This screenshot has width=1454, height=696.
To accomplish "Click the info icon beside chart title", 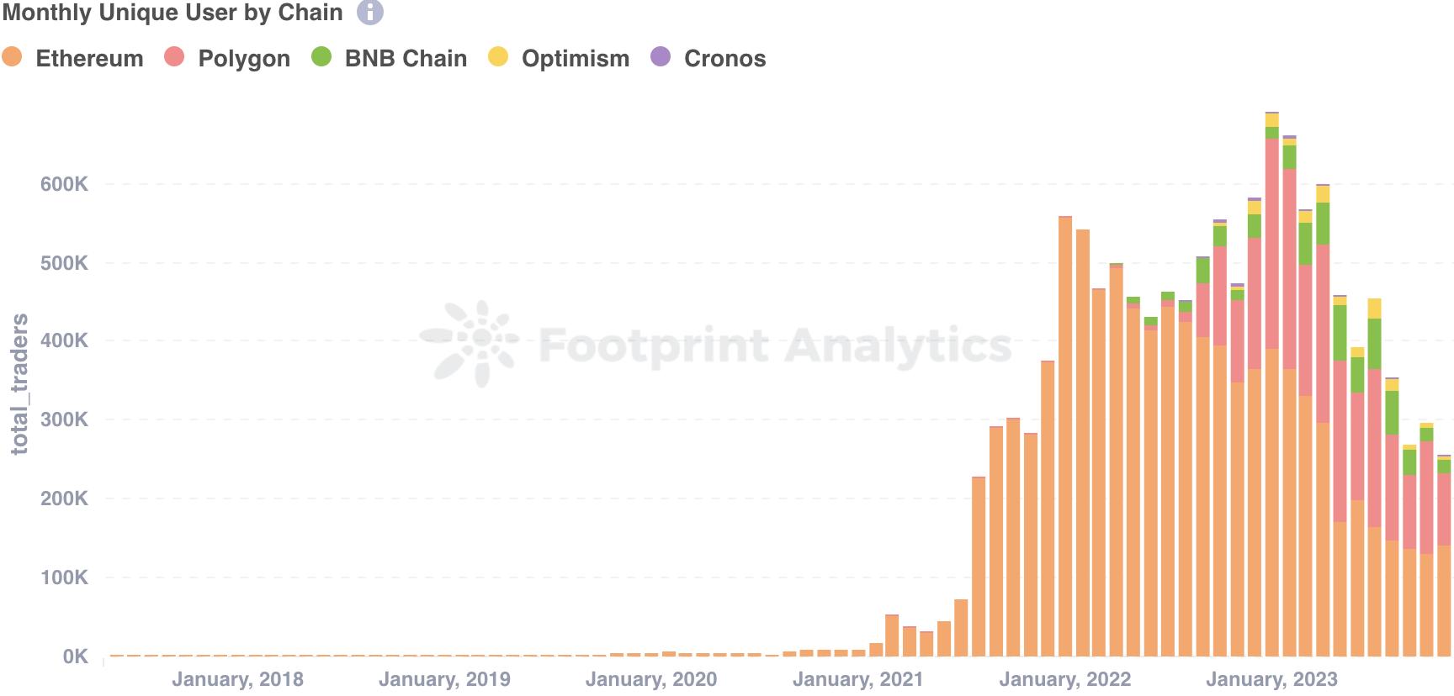I will pos(370,13).
